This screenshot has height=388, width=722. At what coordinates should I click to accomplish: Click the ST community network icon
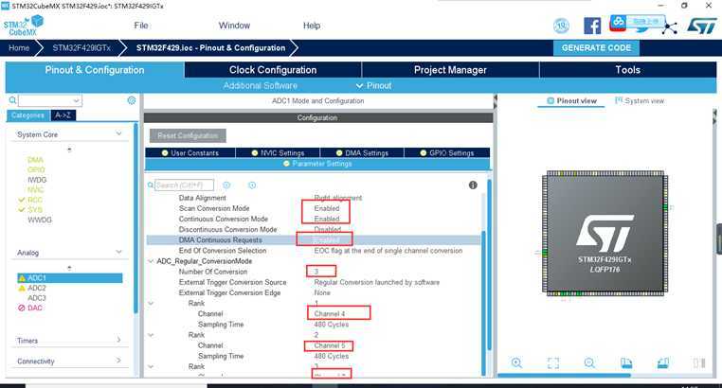[x=670, y=27]
